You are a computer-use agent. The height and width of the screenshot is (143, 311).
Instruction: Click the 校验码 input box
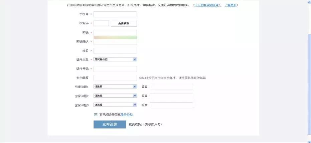[x=101, y=23]
